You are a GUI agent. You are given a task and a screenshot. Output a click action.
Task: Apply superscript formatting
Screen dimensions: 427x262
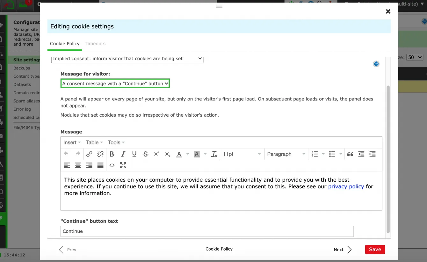(x=156, y=154)
